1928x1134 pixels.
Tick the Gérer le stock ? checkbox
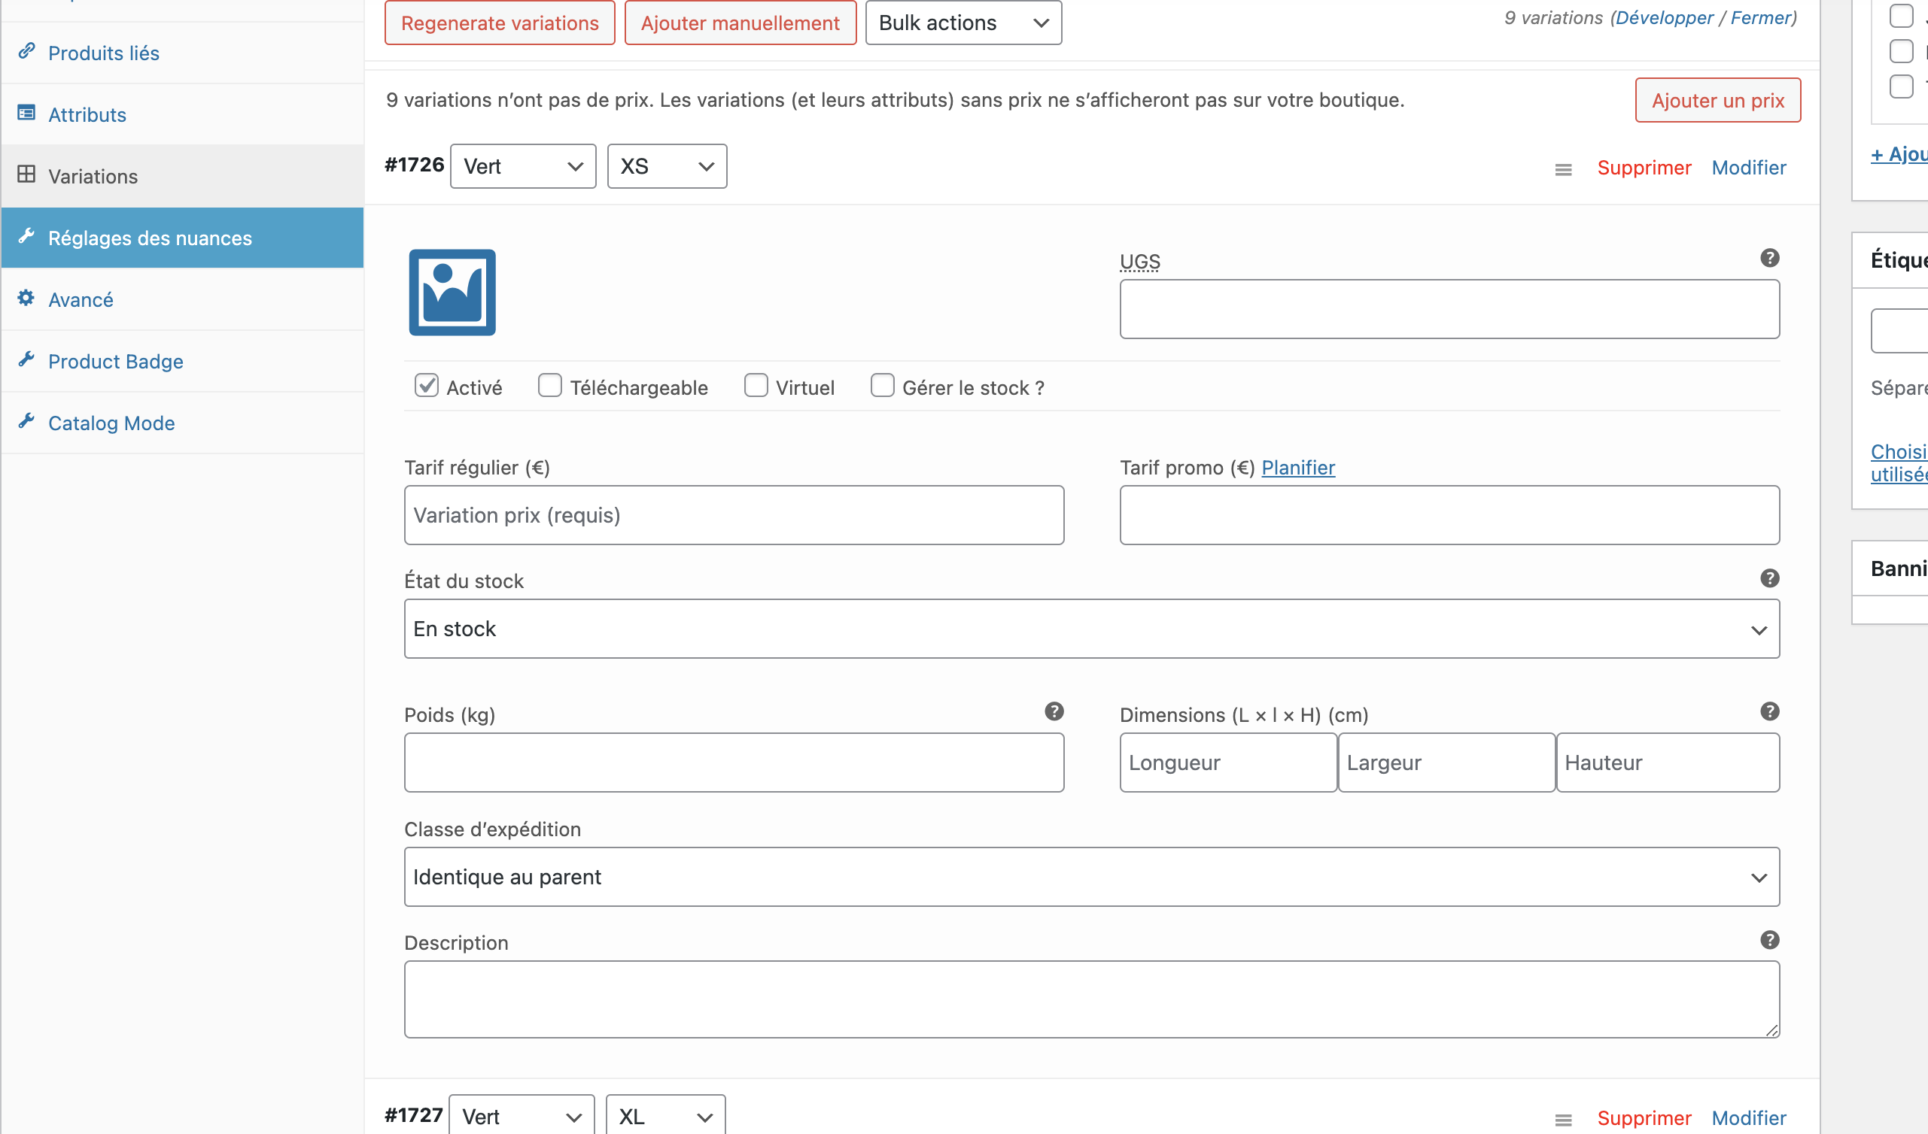click(x=882, y=385)
